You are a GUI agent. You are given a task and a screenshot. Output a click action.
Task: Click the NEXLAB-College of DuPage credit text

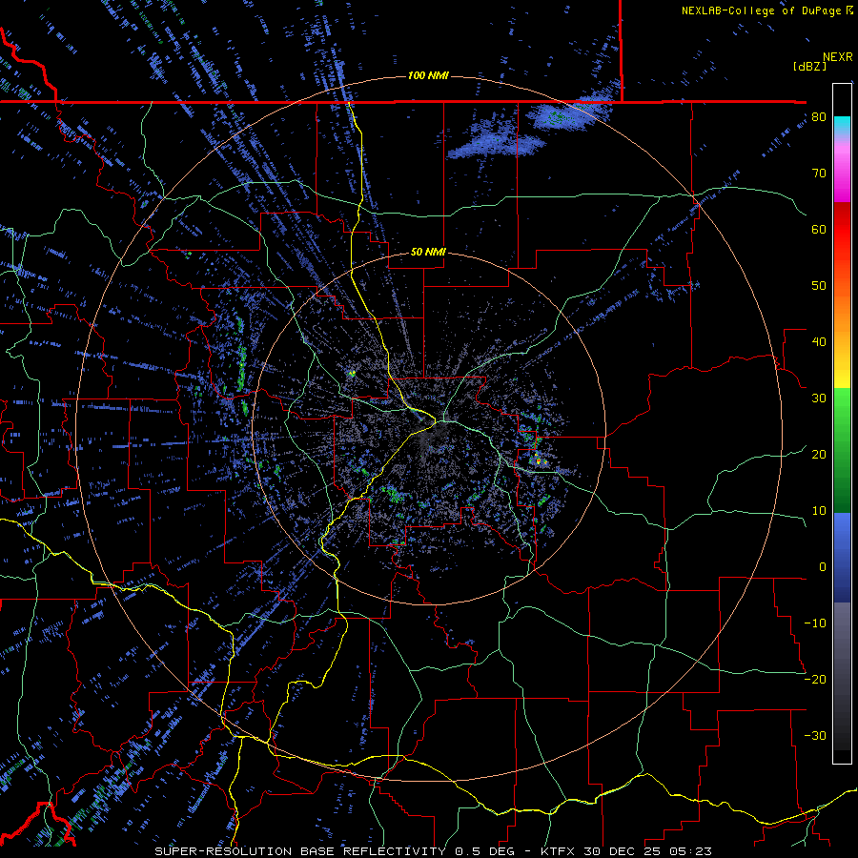point(766,10)
